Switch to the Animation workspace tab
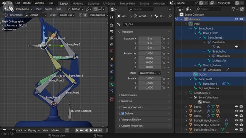This screenshot has width=246, height=138. [159, 3]
